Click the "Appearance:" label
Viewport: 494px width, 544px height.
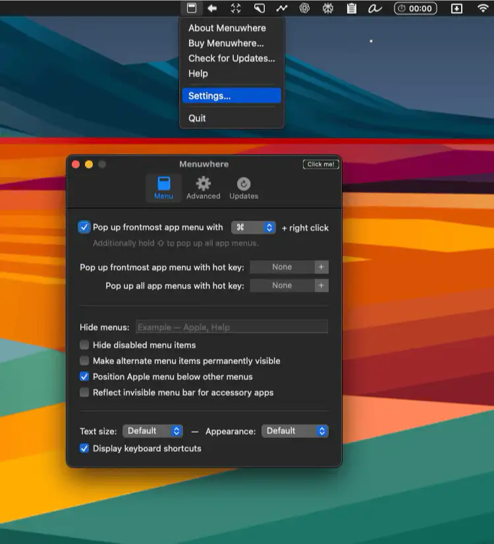pyautogui.click(x=231, y=431)
